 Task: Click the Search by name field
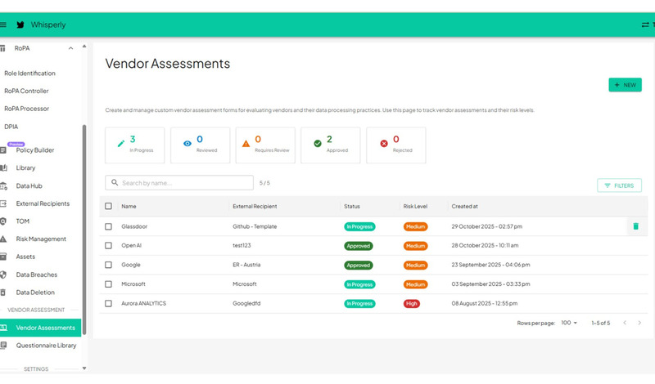pyautogui.click(x=180, y=183)
